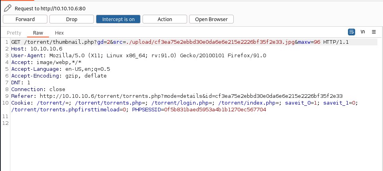
Task: Select the Raw view tab
Action: [x=38, y=33]
